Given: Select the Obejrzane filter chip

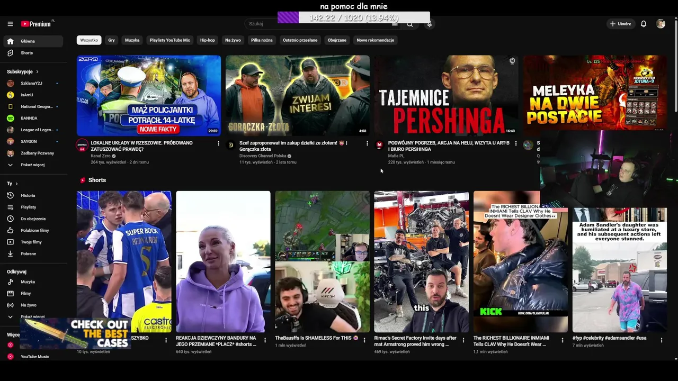Looking at the screenshot, I should pos(337,40).
